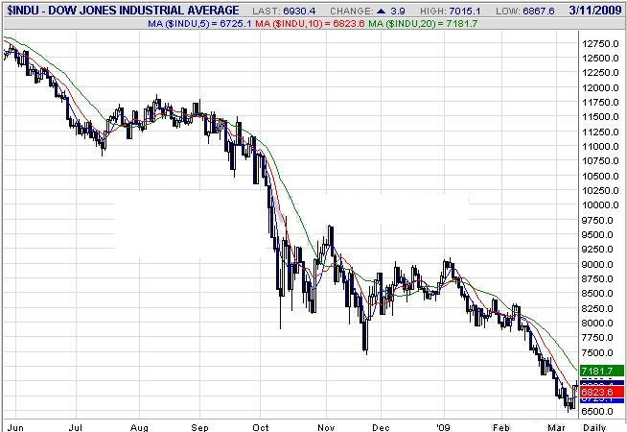Click the mid-July low candlestick near 10900
Screen dimensions: 627x432
pyautogui.click(x=104, y=148)
